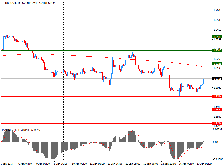Viewport: 223px width, 167px height.
Task: Click the 1.2255 price scale value
Action: (217, 59)
